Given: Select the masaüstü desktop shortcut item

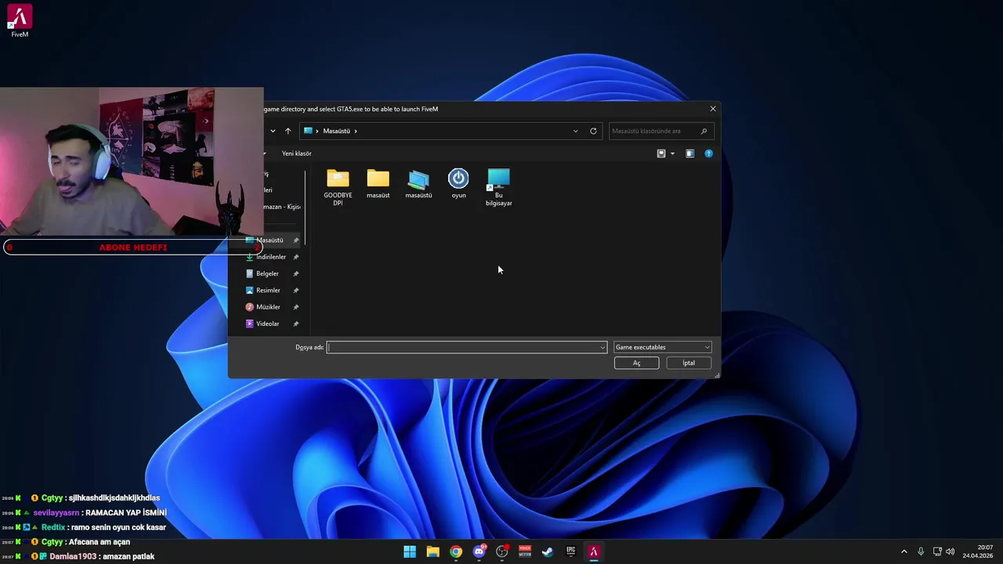Looking at the screenshot, I should point(418,184).
